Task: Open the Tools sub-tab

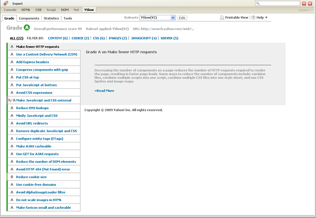Action: tap(68, 18)
